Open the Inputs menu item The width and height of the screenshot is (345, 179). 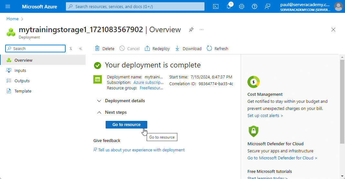20,70
